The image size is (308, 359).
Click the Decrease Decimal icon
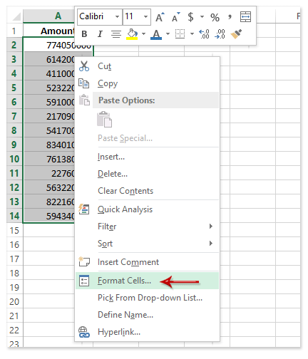[x=220, y=34]
